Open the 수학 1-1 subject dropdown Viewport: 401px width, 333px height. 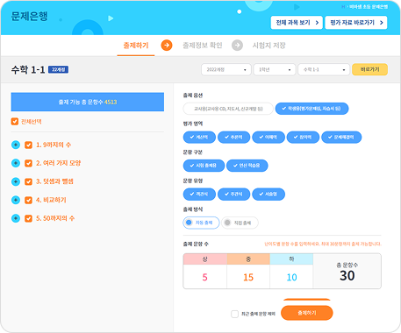[324, 69]
